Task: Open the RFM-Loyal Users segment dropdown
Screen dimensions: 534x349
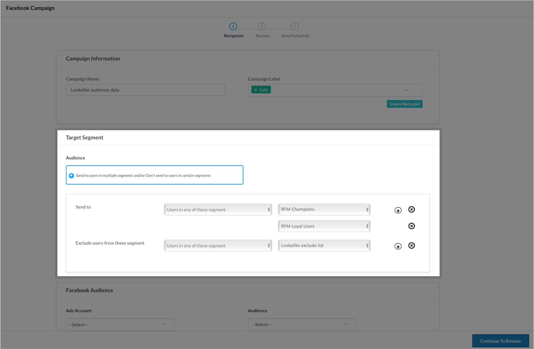Action: tap(324, 226)
